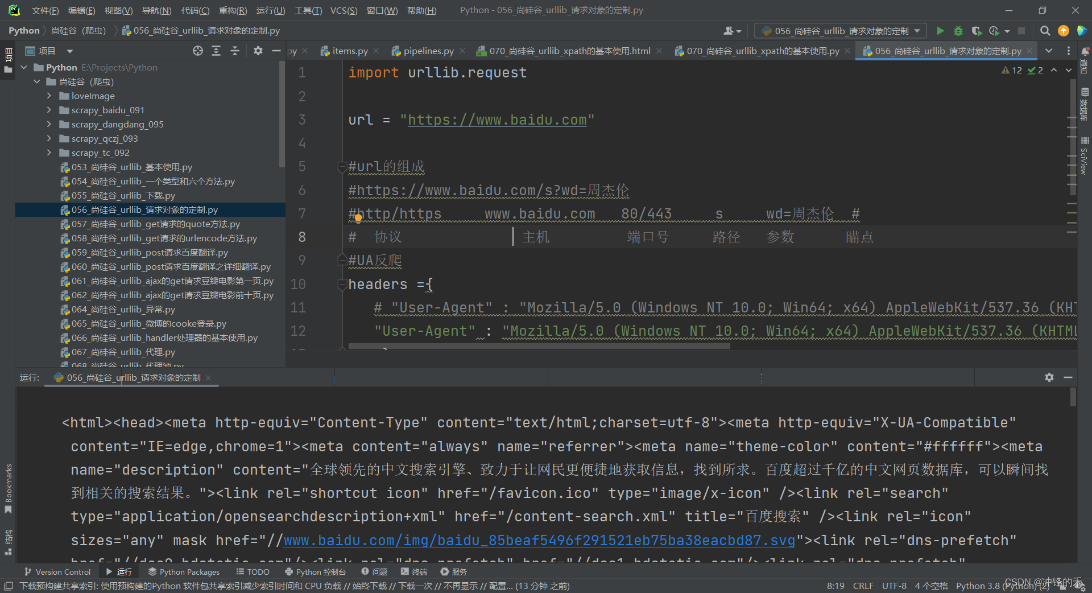The height and width of the screenshot is (593, 1092).
Task: Start debugging using the bug icon
Action: click(959, 31)
